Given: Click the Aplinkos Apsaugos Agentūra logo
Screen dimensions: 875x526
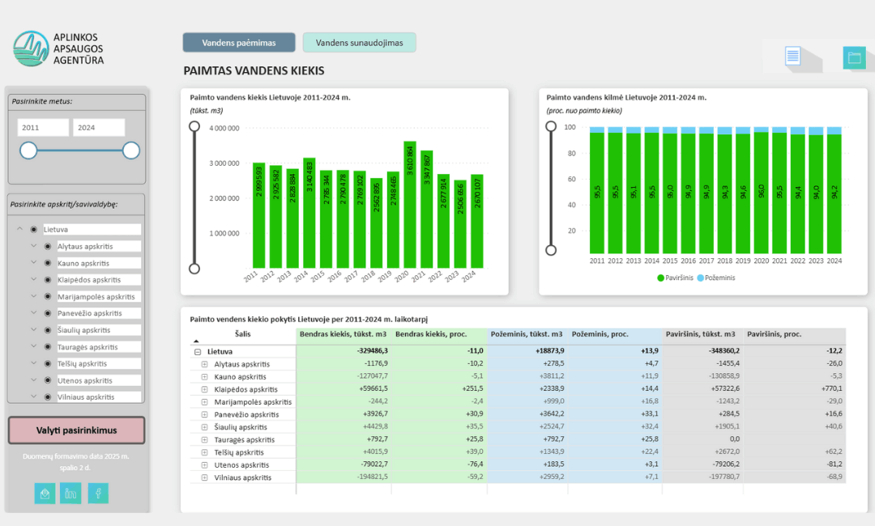Looking at the screenshot, I should pos(59,49).
